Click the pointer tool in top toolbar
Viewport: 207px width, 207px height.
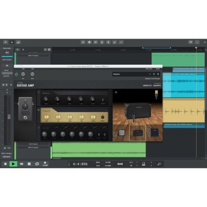(12, 42)
